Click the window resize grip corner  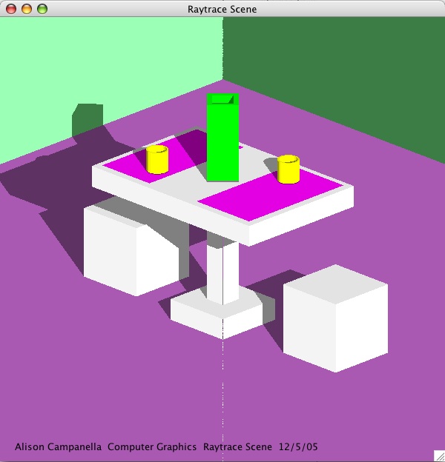pos(439,456)
